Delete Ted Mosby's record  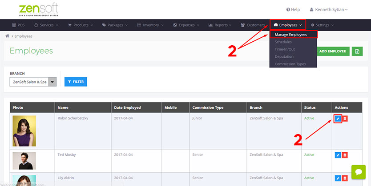point(345,155)
